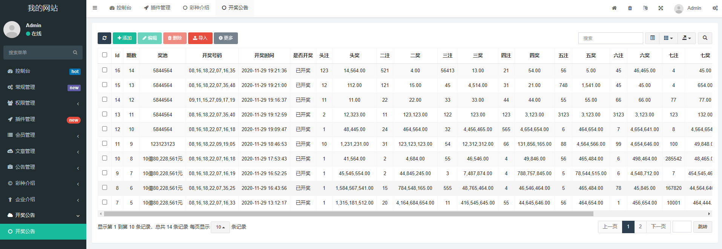Click the 插件管理 rocket icon in sidebar
722x249 pixels.
[x=10, y=119]
